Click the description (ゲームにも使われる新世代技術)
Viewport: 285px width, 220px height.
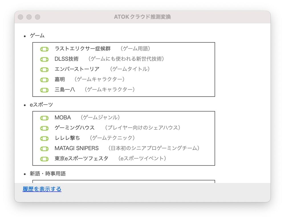coord(126,59)
